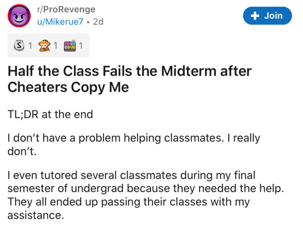Viewport: 303px width, 226px height.
Task: Click the 'TL;DR at the end' line
Action: (x=50, y=114)
